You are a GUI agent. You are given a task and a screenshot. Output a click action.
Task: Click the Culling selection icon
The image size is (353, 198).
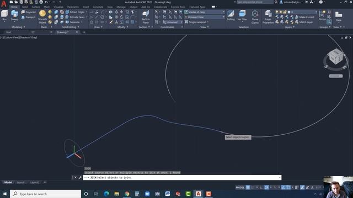(231, 15)
